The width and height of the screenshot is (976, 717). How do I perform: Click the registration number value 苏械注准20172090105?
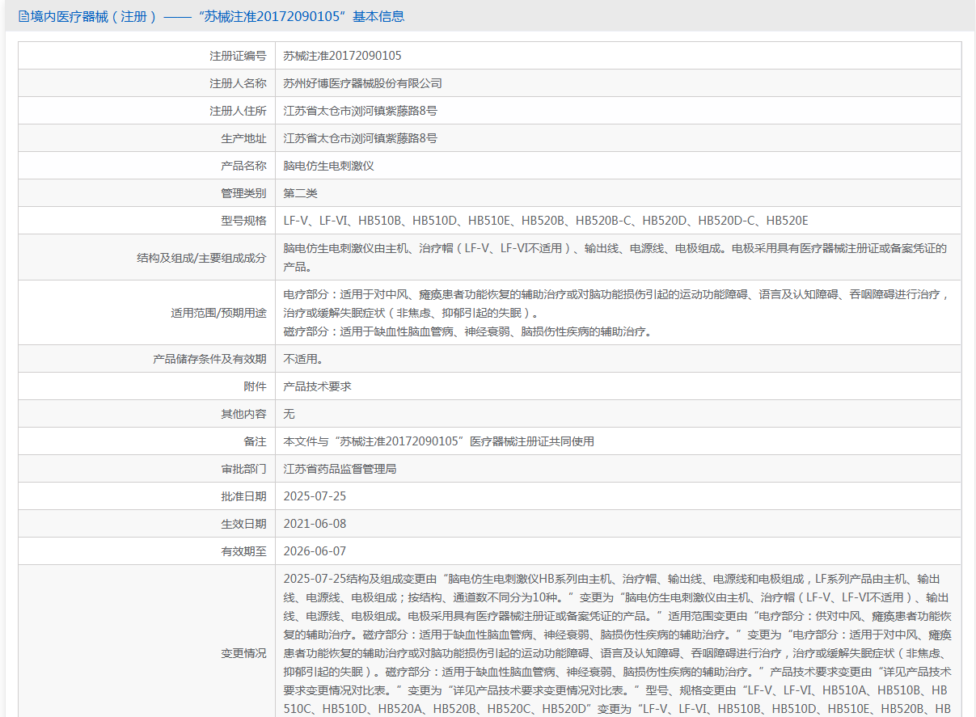[x=342, y=56]
